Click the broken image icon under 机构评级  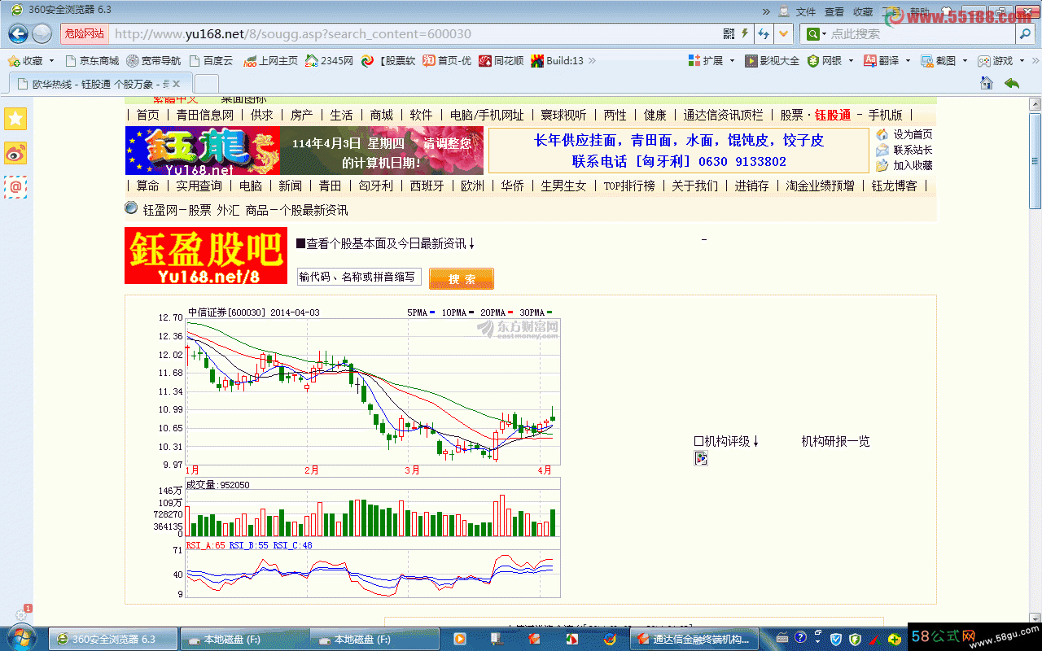pyautogui.click(x=701, y=458)
